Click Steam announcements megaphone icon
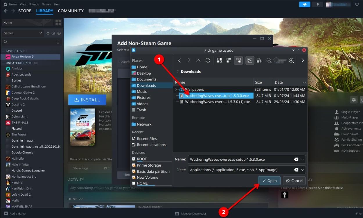 point(305,4)
